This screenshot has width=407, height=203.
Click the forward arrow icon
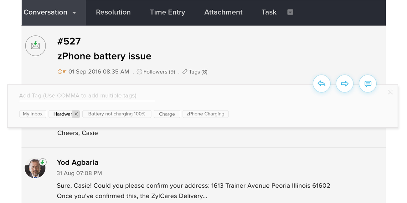click(x=345, y=84)
